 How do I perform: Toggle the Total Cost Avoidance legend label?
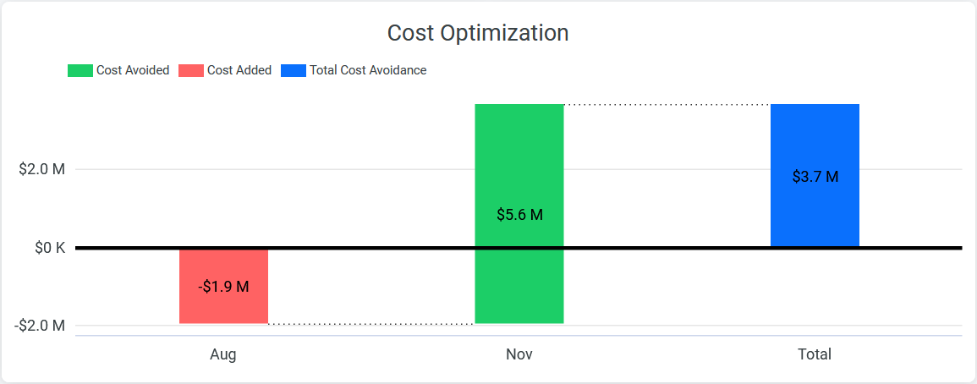click(368, 71)
